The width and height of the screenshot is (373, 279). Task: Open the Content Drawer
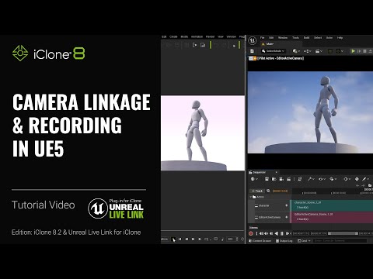pyautogui.click(x=260, y=241)
